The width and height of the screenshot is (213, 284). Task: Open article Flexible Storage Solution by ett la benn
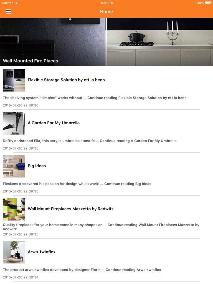click(x=66, y=80)
